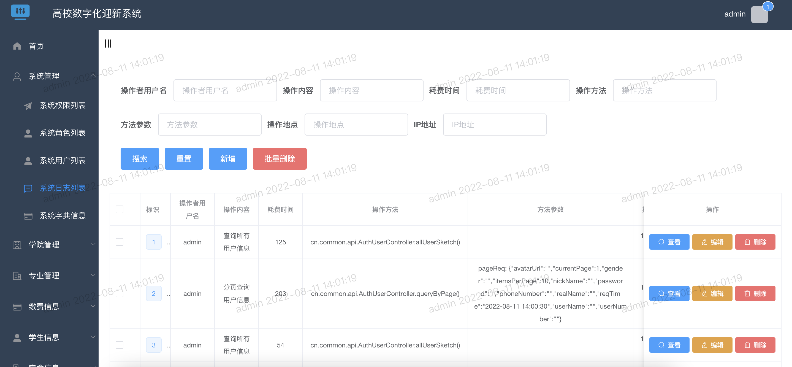Click the card icon for 系统字典信息
Screen dimensions: 792x367
coord(28,216)
